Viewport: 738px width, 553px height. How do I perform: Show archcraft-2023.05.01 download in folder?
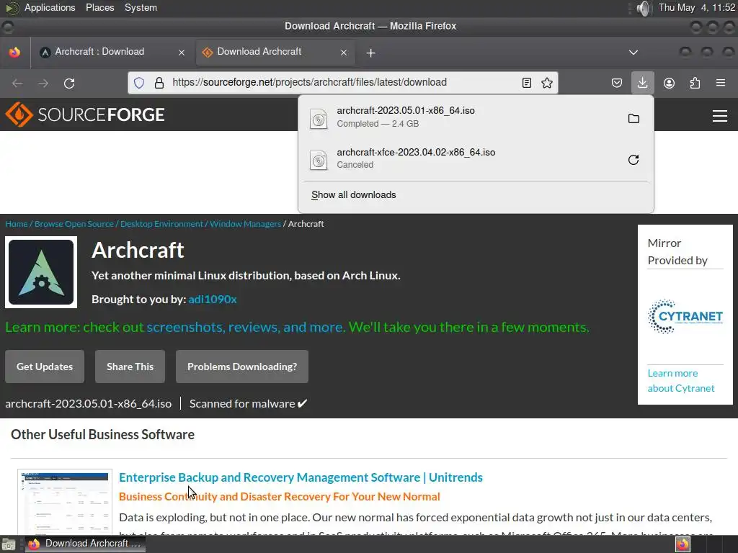pyautogui.click(x=633, y=119)
